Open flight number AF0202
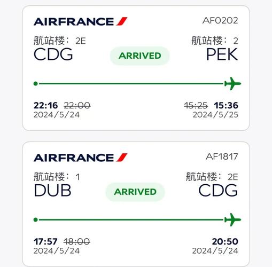This screenshot has width=272, height=267. [220, 20]
